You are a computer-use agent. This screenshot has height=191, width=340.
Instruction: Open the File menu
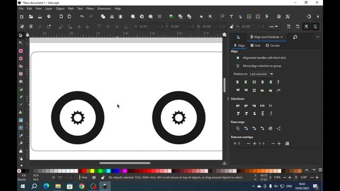point(21,8)
